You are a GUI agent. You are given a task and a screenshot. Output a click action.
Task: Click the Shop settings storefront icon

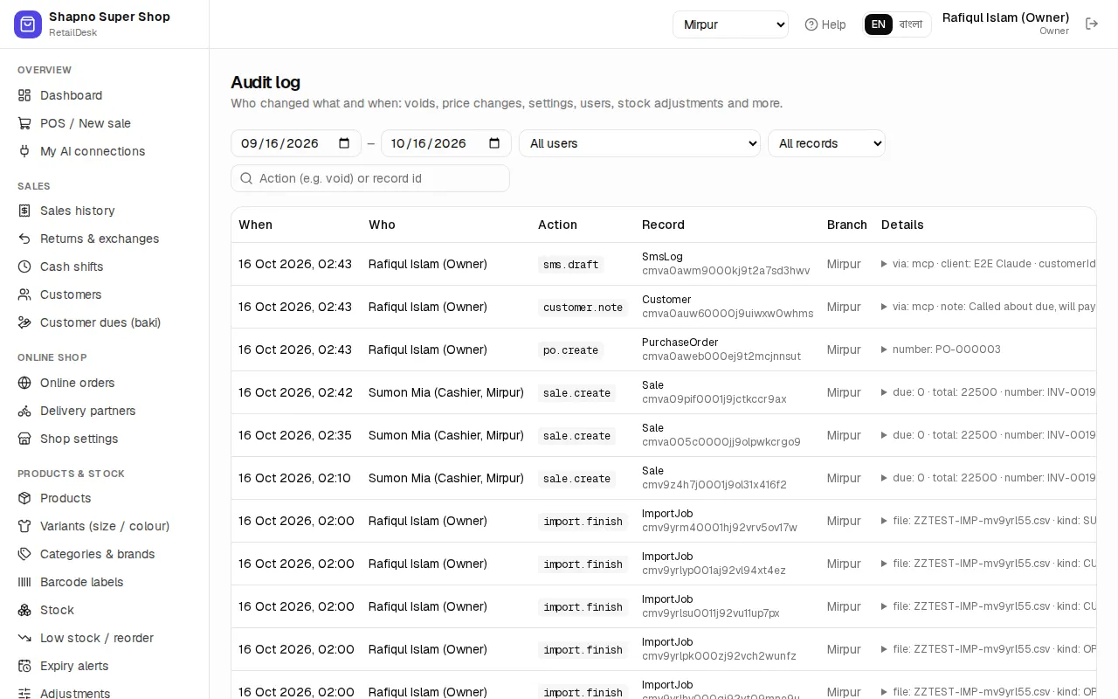pyautogui.click(x=24, y=439)
